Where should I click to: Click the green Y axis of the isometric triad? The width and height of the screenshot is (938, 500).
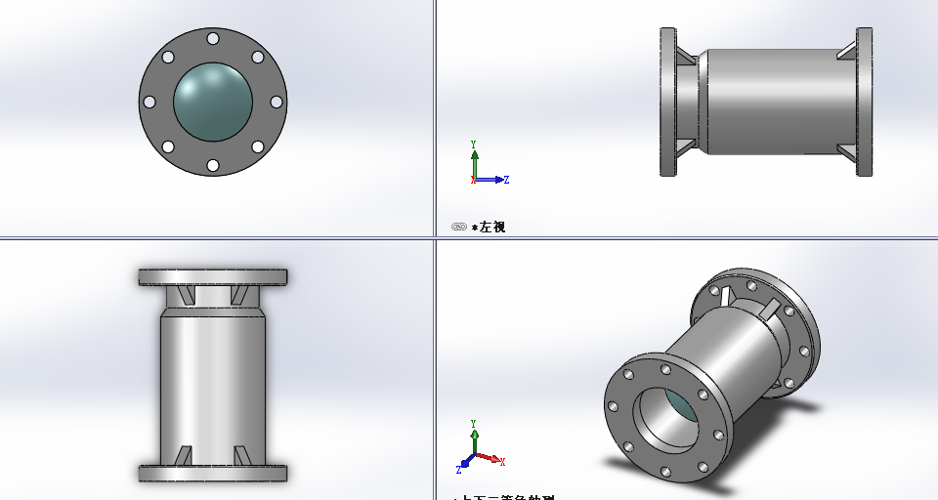(474, 437)
